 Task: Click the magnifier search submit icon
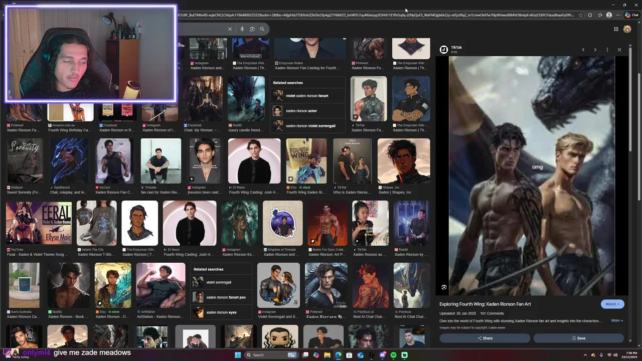(262, 29)
